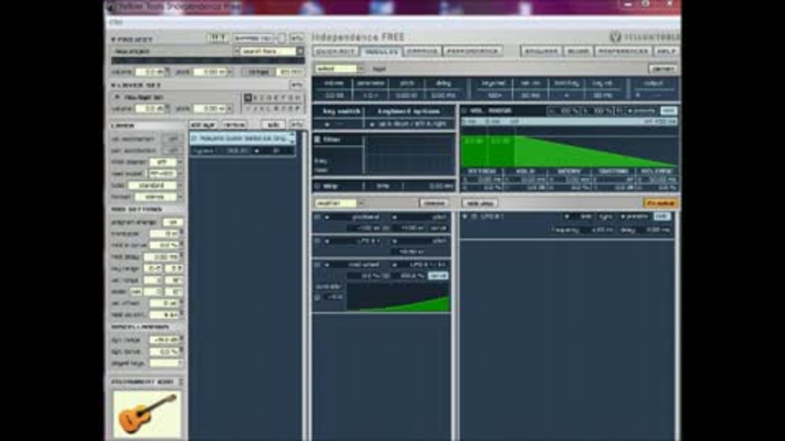Screen dimensions: 785x441
Task: Click the project level meter bar
Action: pos(208,61)
